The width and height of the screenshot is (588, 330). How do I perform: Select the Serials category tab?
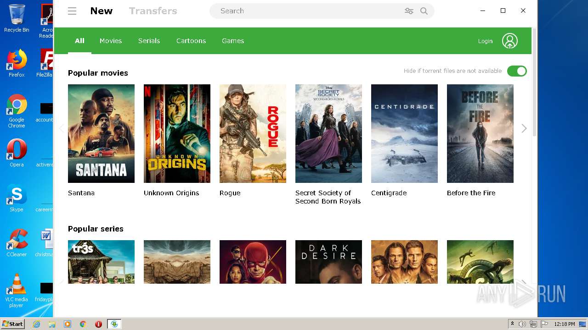[x=149, y=41]
